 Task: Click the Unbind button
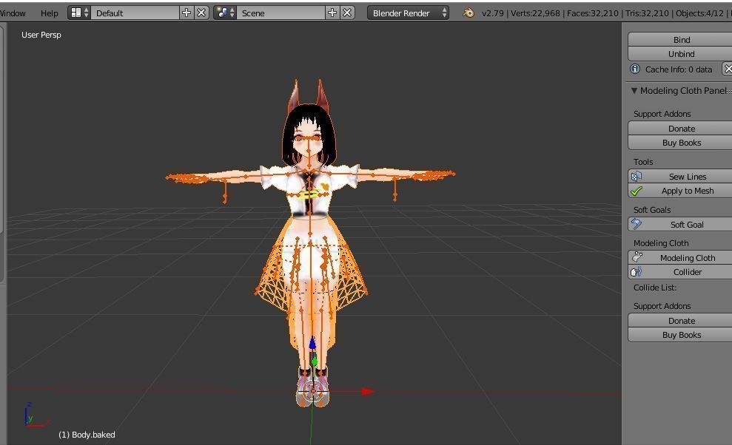point(681,54)
